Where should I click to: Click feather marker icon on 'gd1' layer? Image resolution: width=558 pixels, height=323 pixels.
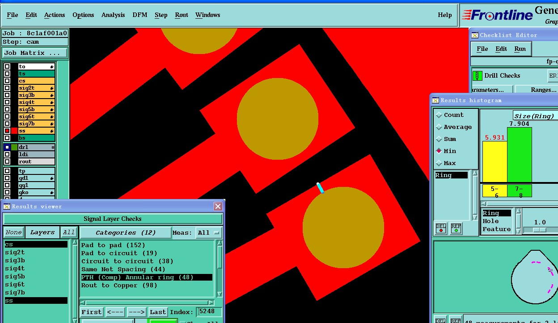52,178
